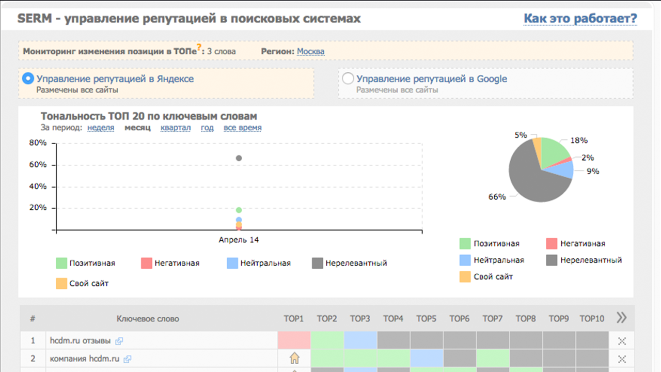
Task: Click red Негативная swatch in line chart legend
Action: [147, 263]
